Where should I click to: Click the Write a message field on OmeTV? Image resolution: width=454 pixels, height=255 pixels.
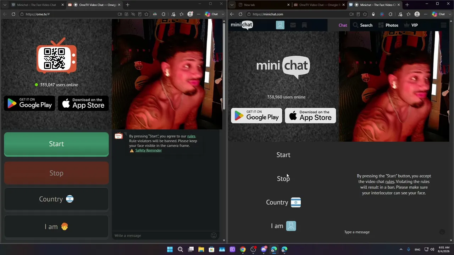point(161,236)
